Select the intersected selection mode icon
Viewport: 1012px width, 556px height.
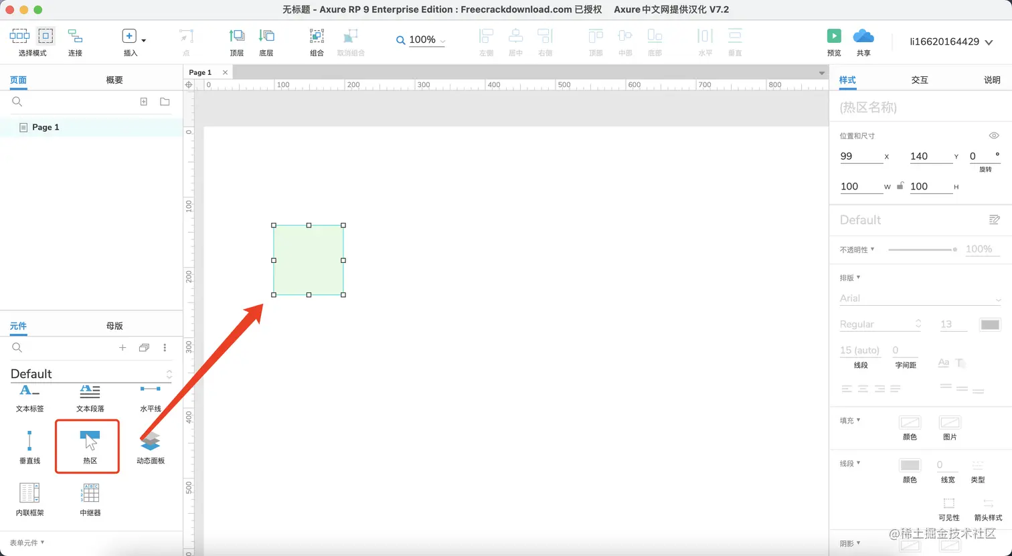pyautogui.click(x=19, y=36)
